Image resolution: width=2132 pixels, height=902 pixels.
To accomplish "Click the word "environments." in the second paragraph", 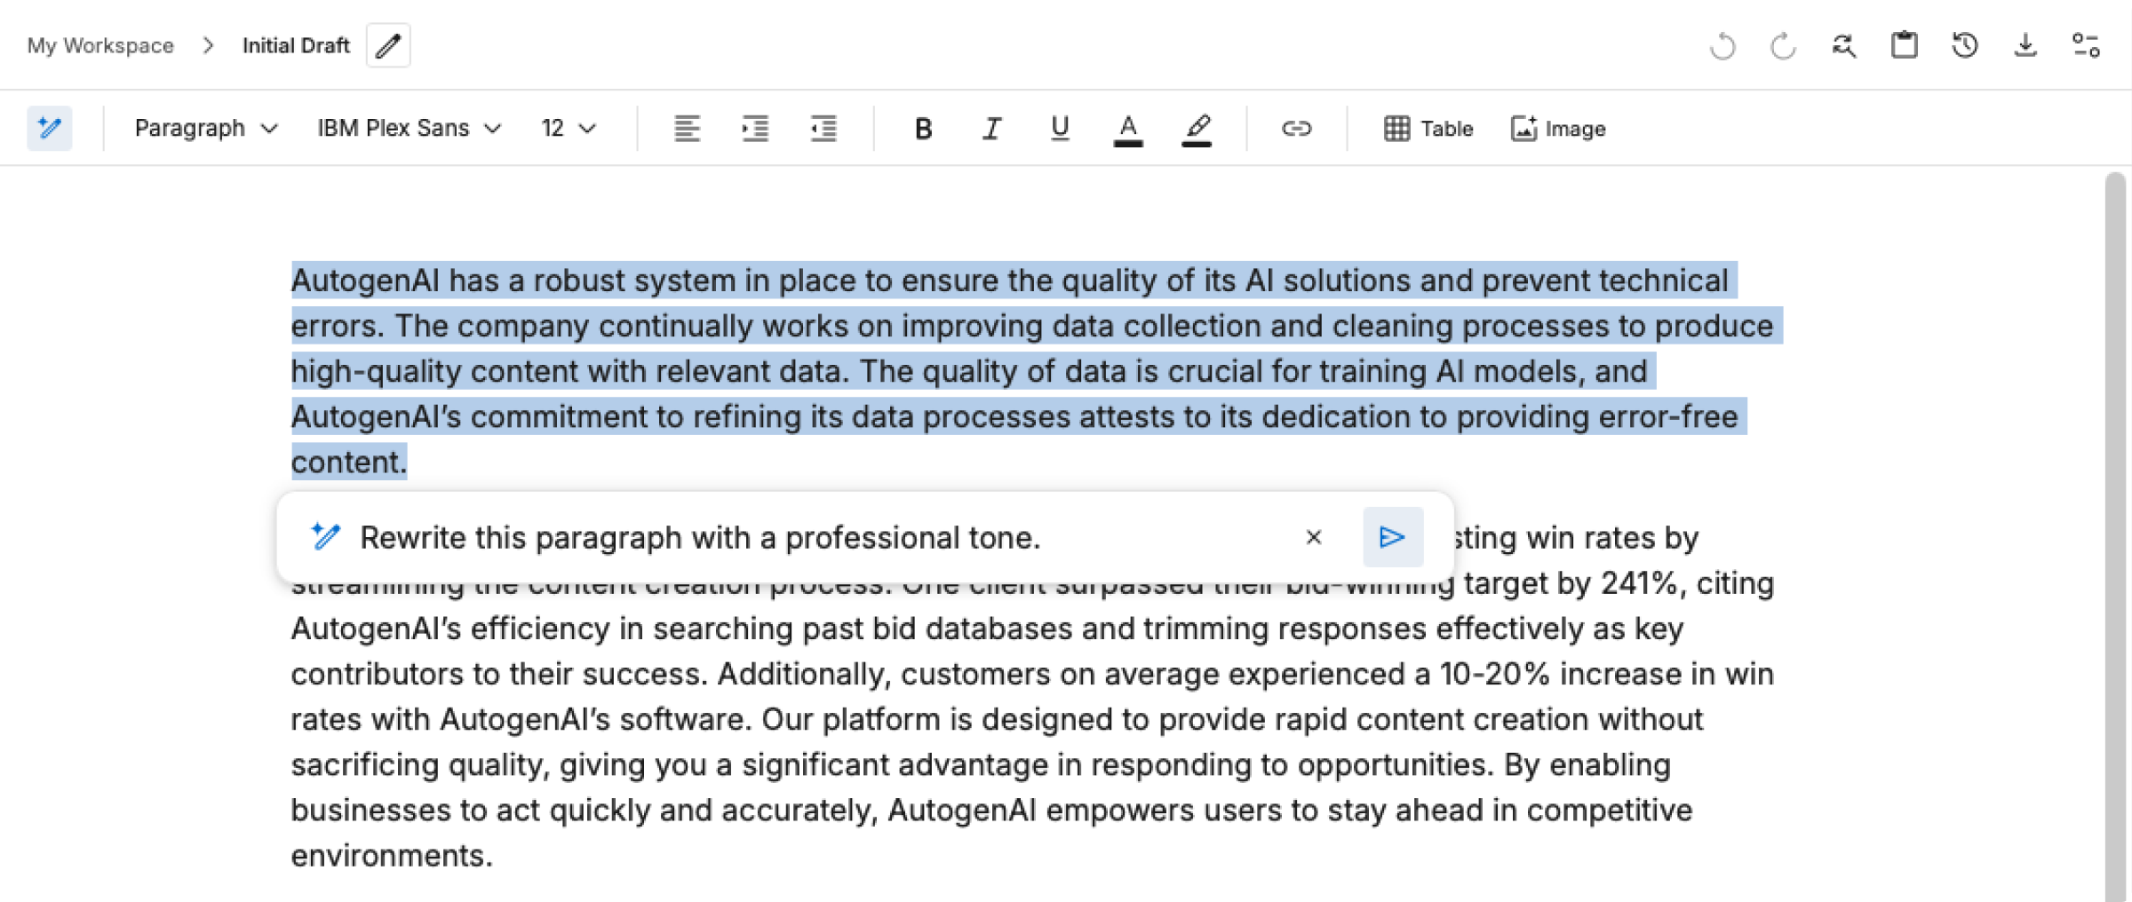I will [392, 856].
